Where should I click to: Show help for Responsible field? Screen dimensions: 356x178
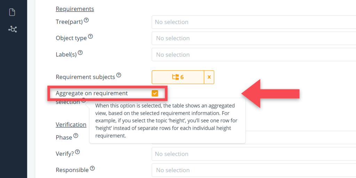(x=92, y=168)
